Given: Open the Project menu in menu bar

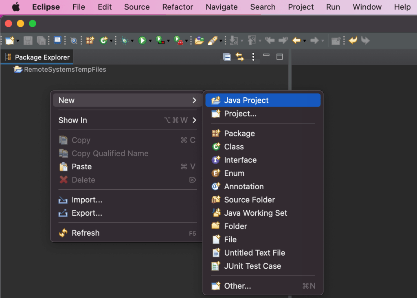Looking at the screenshot, I should (x=301, y=7).
